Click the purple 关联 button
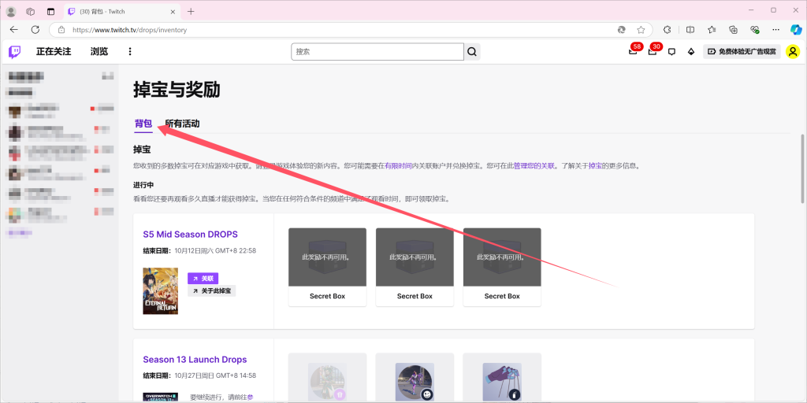Image resolution: width=807 pixels, height=403 pixels. point(203,278)
